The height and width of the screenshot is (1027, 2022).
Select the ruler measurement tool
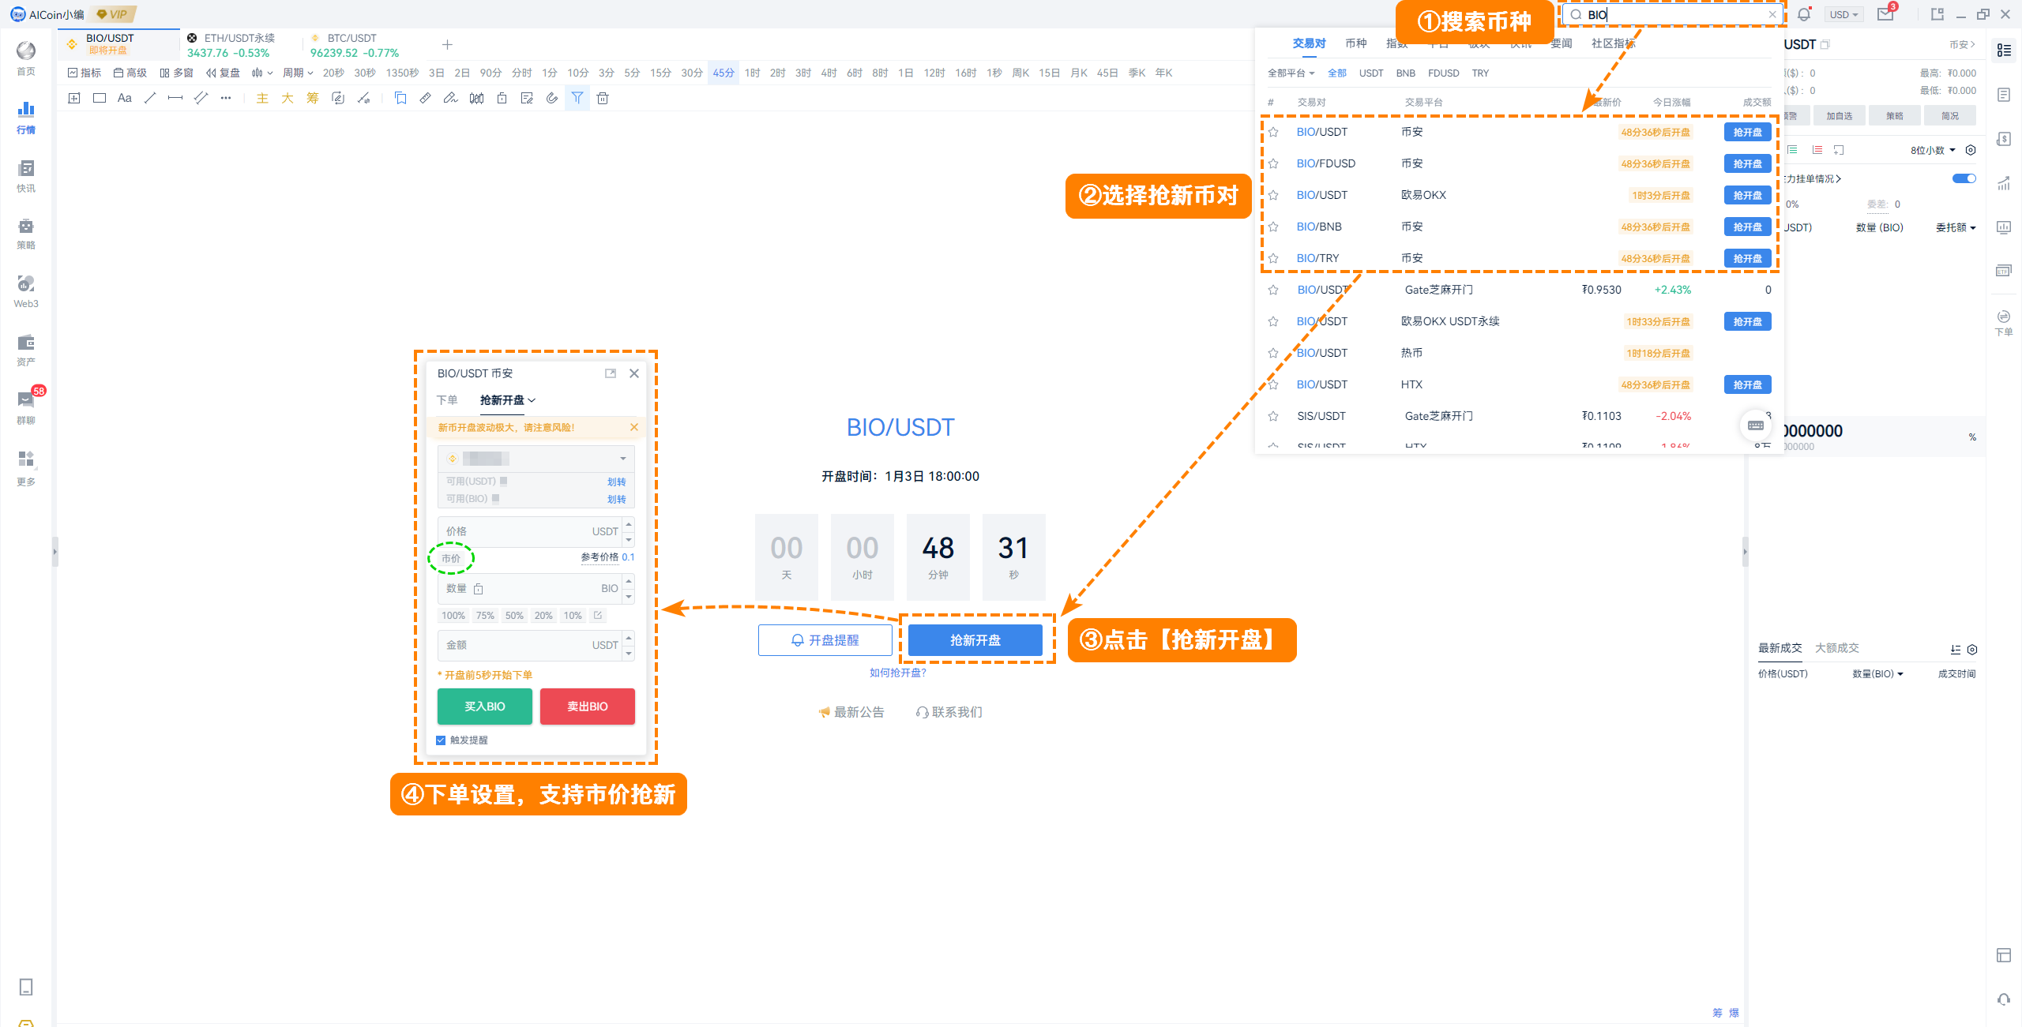pos(425,98)
